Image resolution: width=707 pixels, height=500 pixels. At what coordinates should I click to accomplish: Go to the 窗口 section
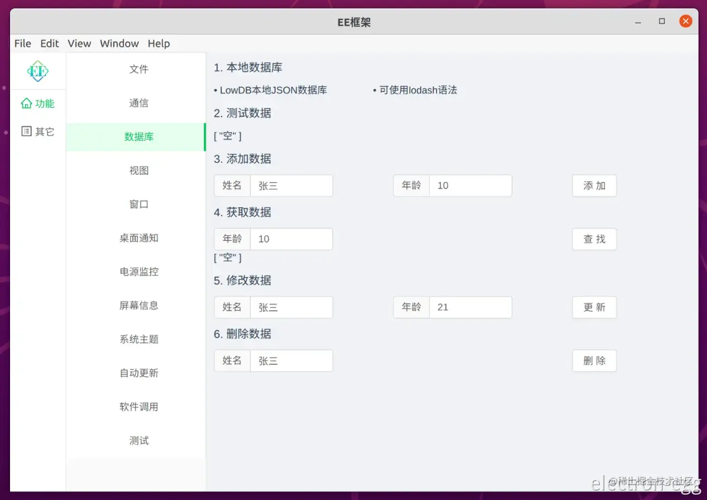[136, 205]
